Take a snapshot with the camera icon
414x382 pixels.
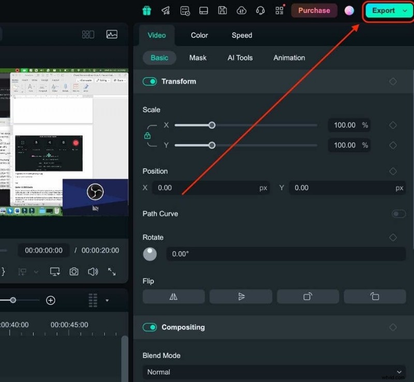tap(75, 271)
